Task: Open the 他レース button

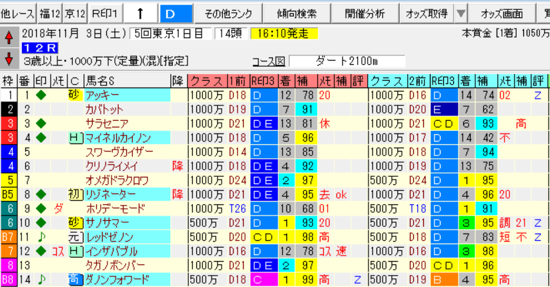Action: pos(18,14)
